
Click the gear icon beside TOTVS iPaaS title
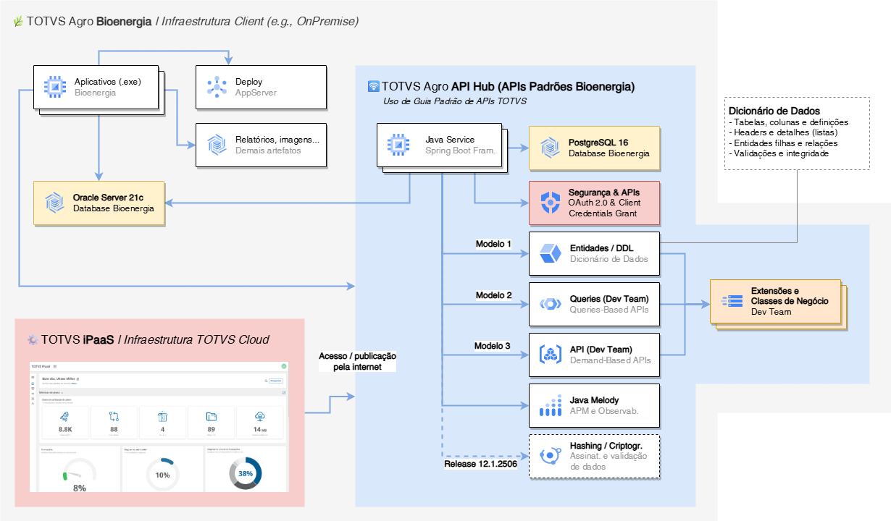pos(32,339)
